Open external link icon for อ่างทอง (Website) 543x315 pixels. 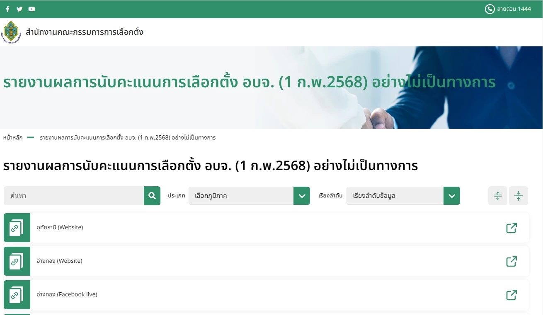512,261
